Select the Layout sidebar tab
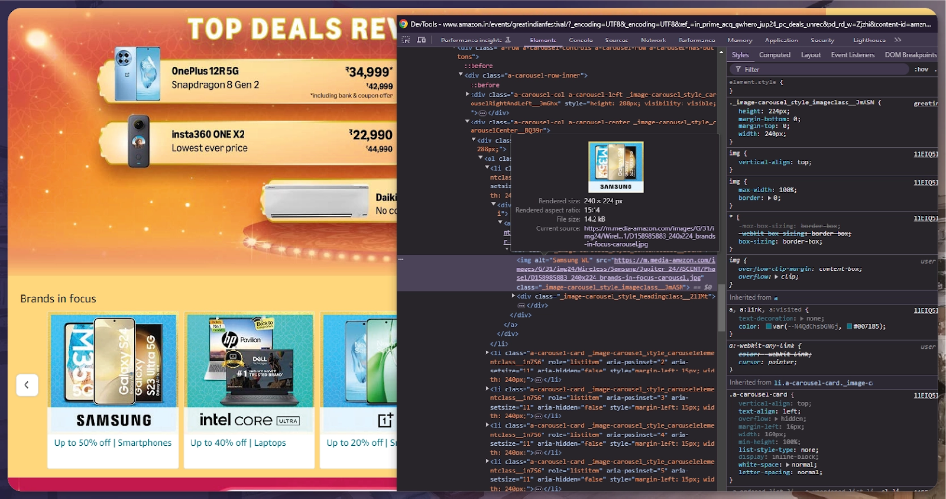946x499 pixels. point(811,55)
